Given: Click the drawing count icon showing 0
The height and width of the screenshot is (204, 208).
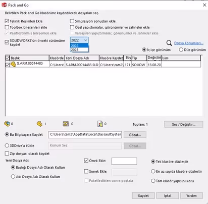Looking at the screenshot, I should (x=66, y=124).
